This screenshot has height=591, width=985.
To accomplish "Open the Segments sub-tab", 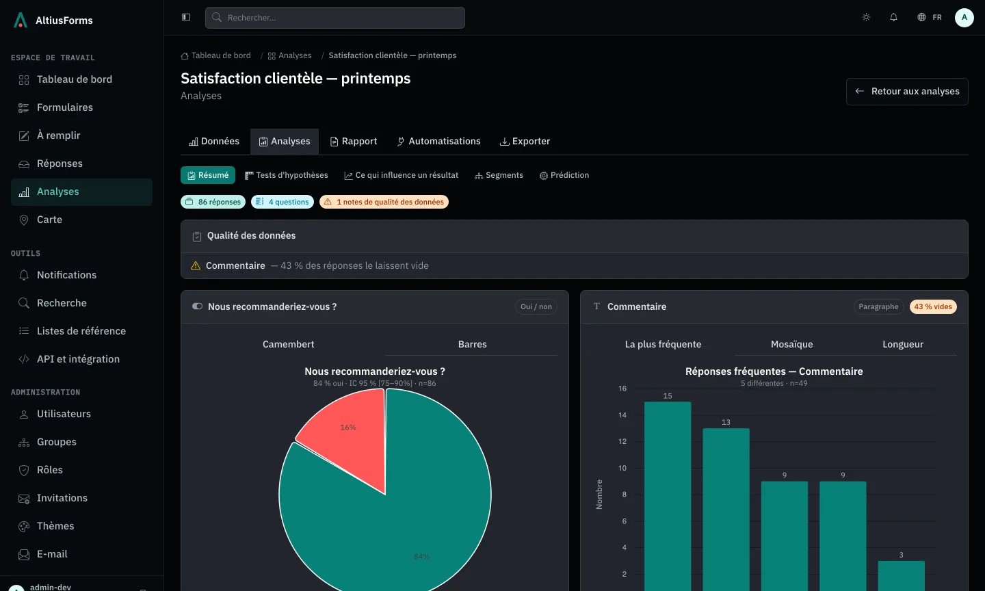I will pyautogui.click(x=499, y=175).
